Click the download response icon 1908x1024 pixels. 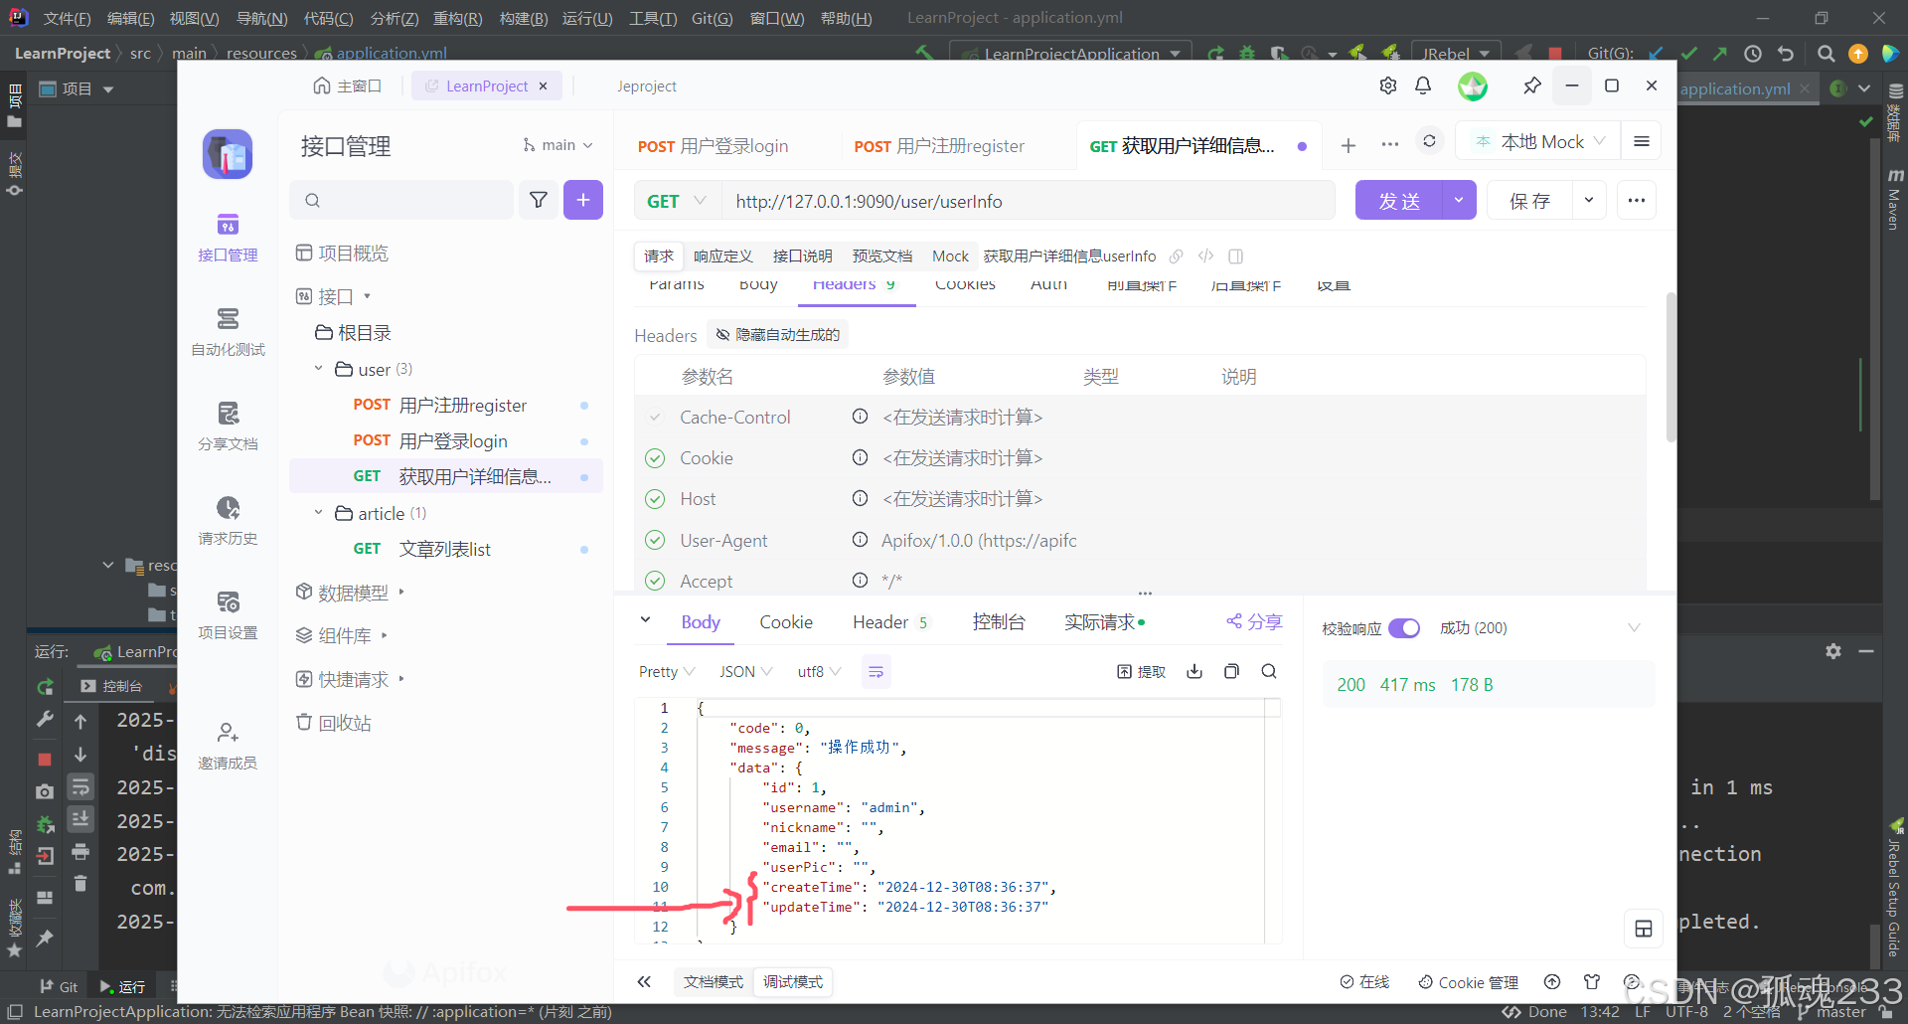(1194, 671)
